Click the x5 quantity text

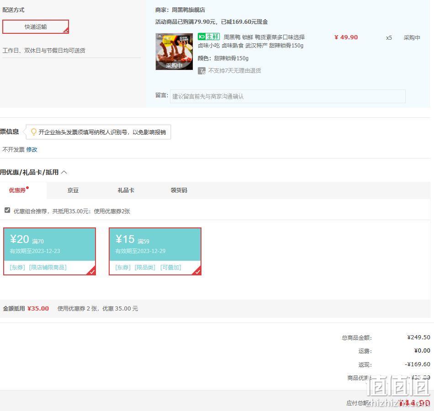coord(389,37)
